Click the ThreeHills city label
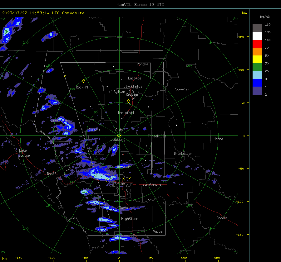 pos(157,136)
